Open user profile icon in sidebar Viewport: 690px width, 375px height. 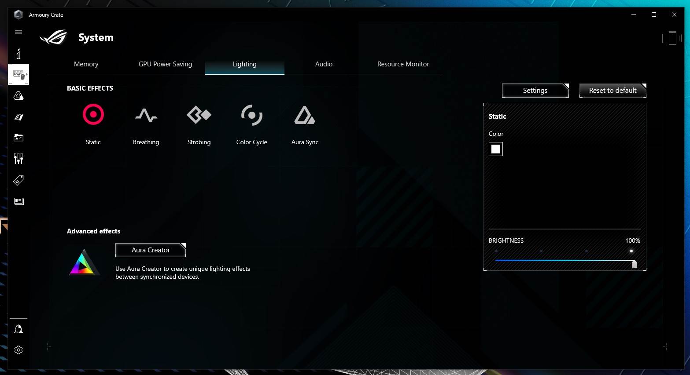(x=18, y=329)
